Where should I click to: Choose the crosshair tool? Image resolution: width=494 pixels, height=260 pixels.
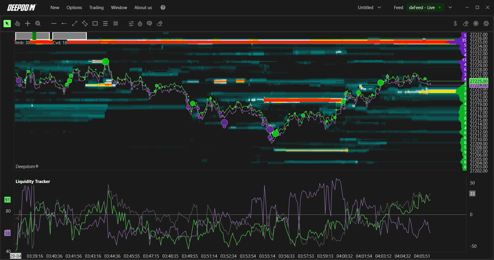point(28,23)
